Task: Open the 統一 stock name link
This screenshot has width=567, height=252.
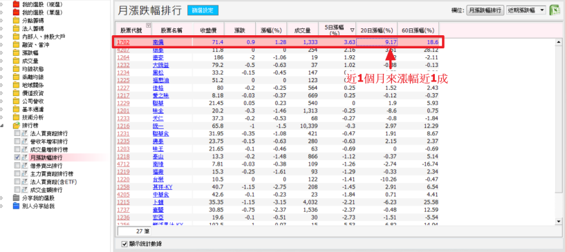Action: (158, 126)
